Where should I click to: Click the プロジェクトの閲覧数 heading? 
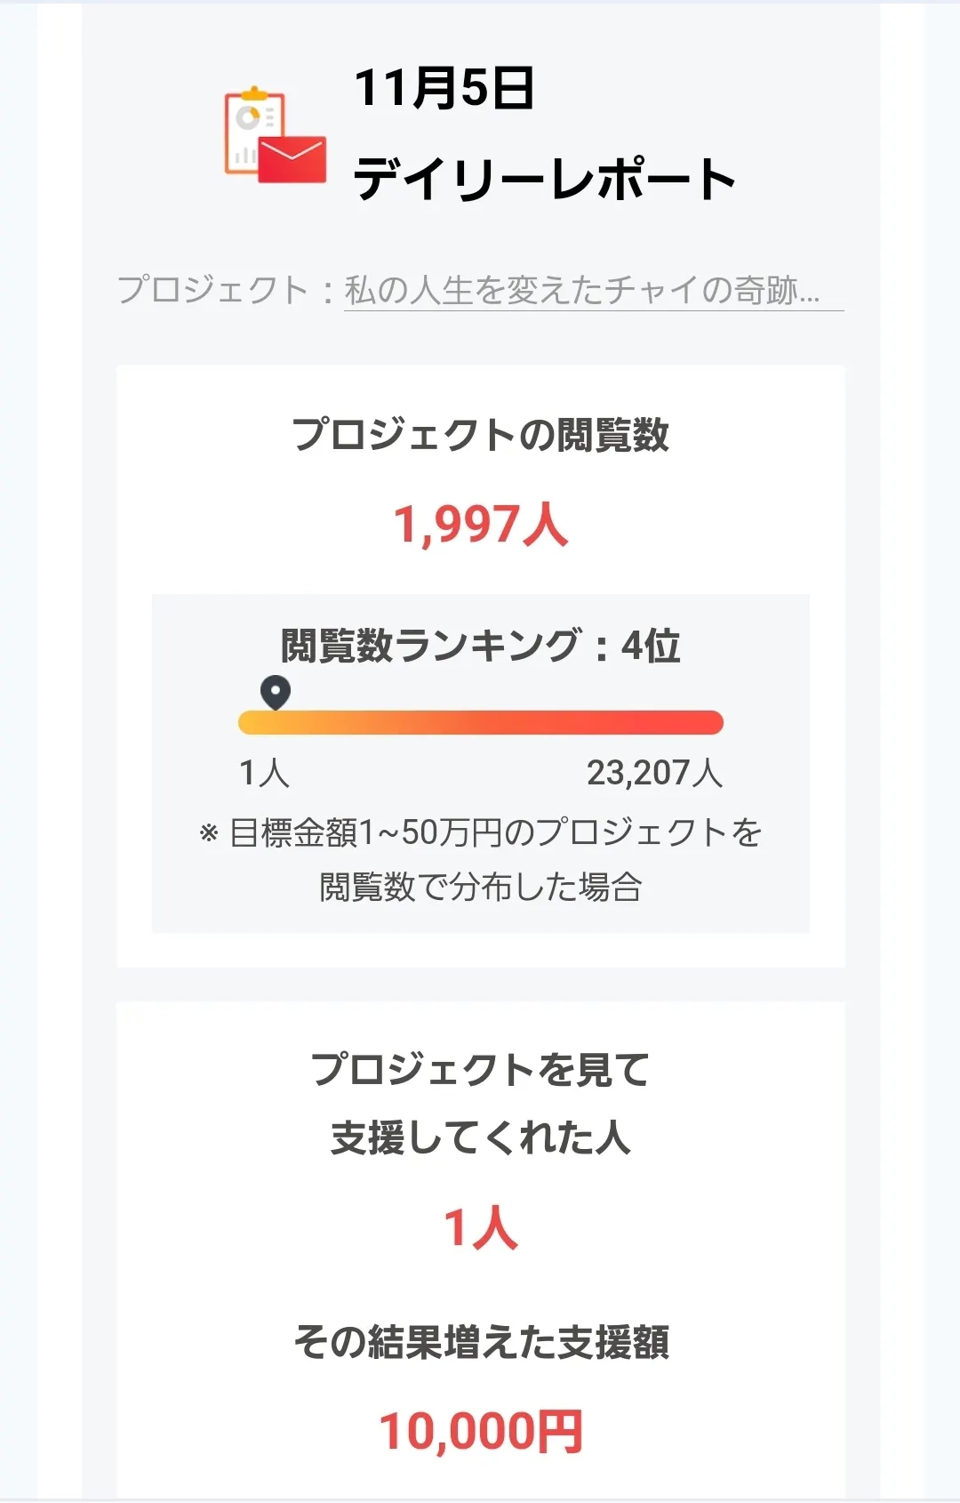(x=481, y=435)
